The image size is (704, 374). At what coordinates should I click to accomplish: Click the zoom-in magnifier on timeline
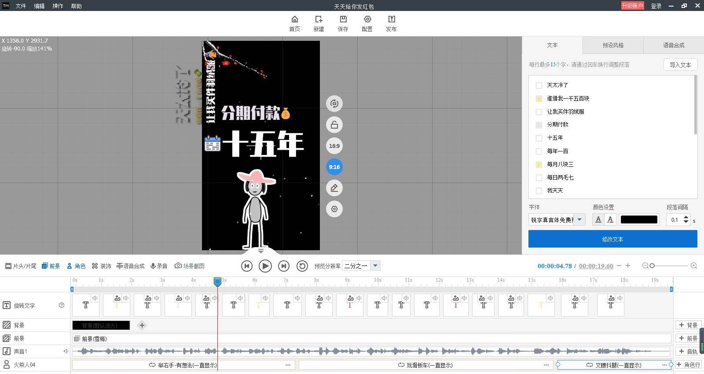(x=694, y=266)
